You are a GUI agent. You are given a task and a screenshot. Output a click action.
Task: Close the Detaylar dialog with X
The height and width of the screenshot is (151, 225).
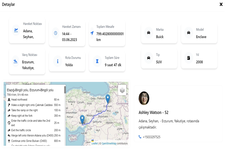pos(221,4)
